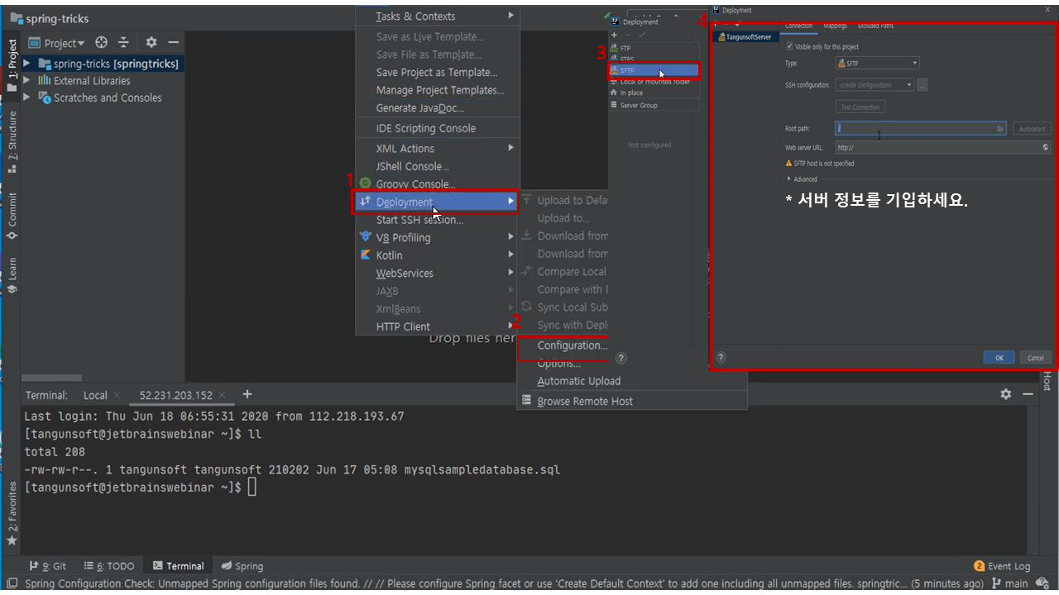This screenshot has width=1059, height=595.
Task: Open the Structure tool window stripe
Action: pos(12,142)
